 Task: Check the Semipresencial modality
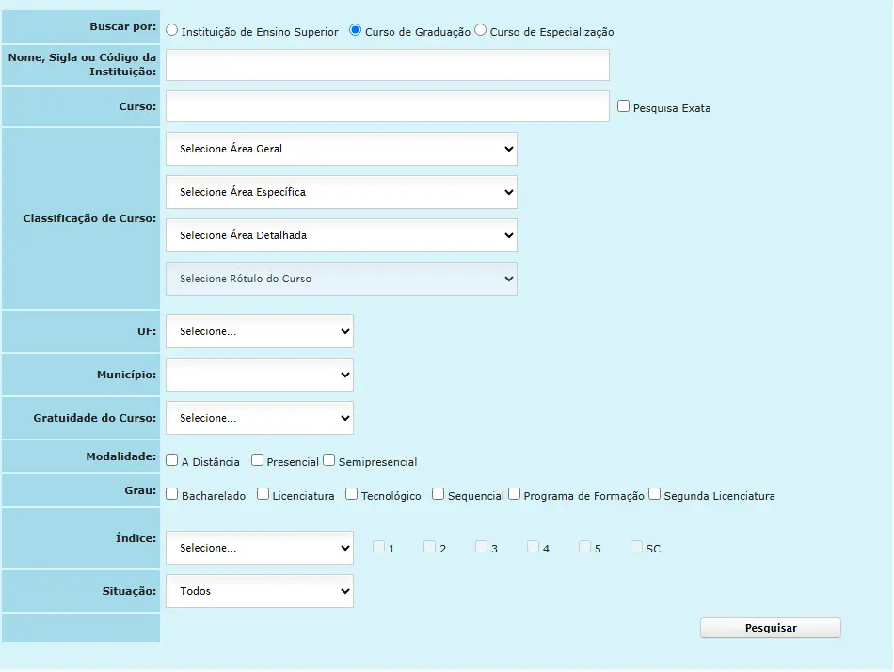click(329, 460)
